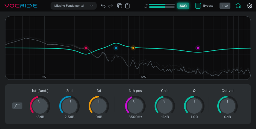Image resolution: width=256 pixels, height=129 pixels.
Task: Click the Bypass text label
Action: pyautogui.click(x=208, y=6)
